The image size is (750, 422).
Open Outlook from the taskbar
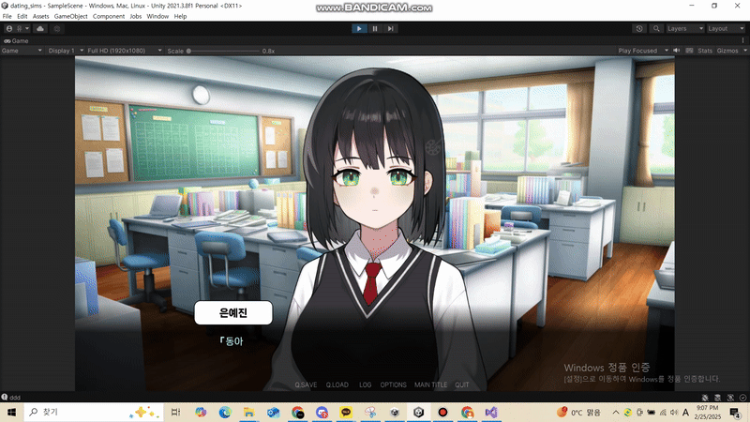click(274, 412)
